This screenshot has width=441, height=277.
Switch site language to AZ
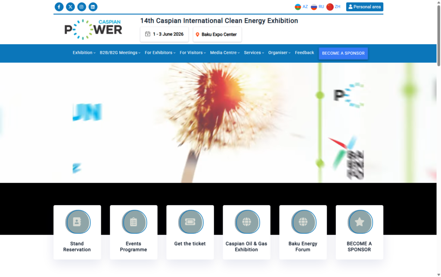[x=303, y=6]
